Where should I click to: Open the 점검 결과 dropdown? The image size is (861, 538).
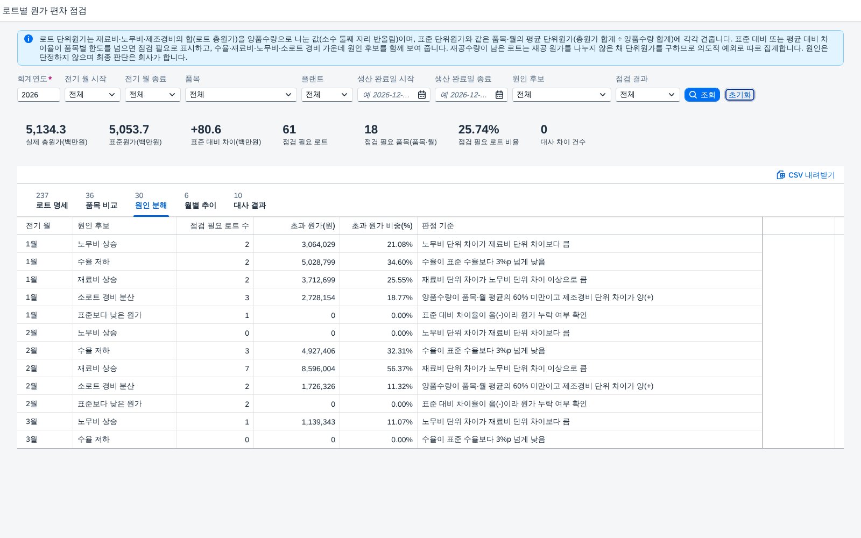647,95
